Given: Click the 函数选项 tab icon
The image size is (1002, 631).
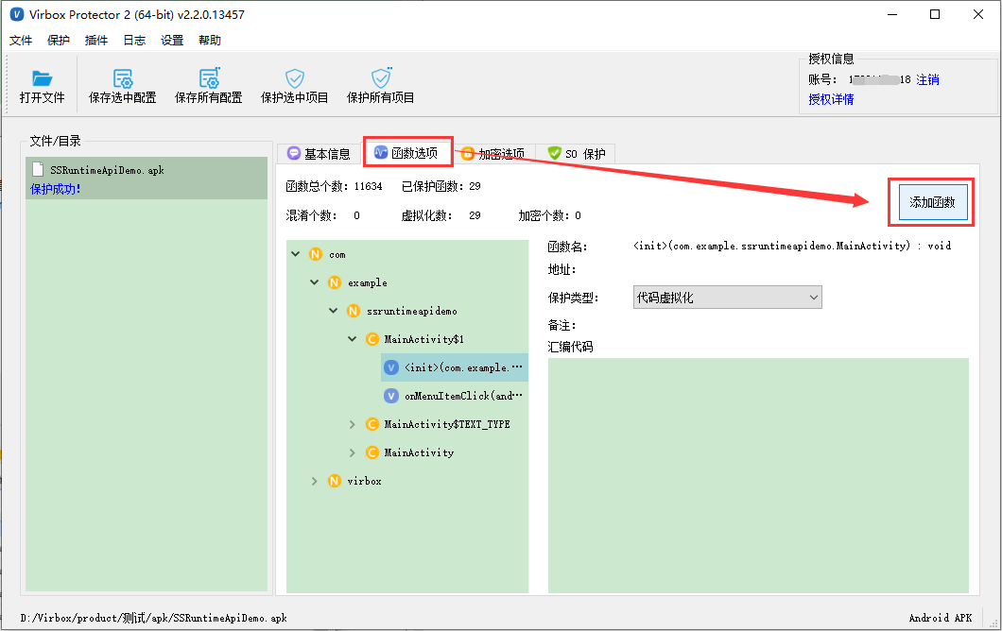Looking at the screenshot, I should [x=381, y=152].
